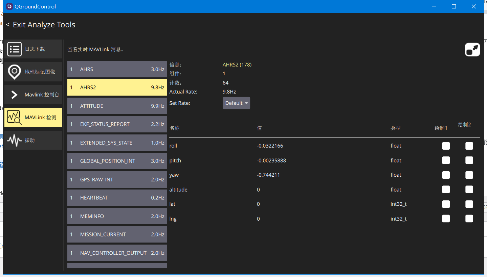Click the pop-out window icon at top right
487x277 pixels.
(x=472, y=50)
